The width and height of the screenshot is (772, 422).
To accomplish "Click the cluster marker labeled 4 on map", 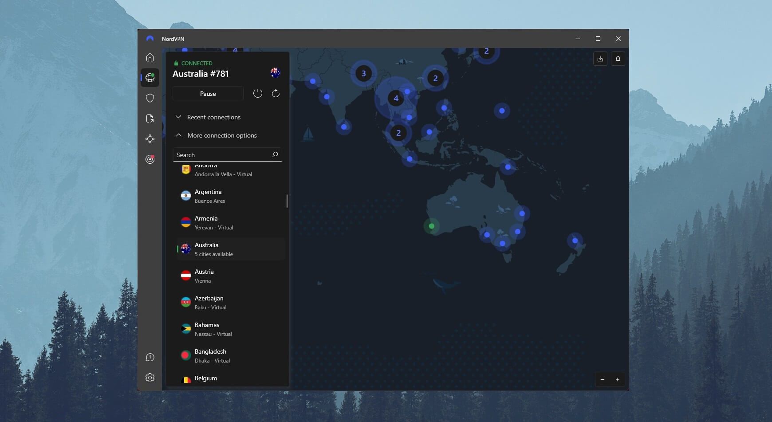I will [396, 98].
